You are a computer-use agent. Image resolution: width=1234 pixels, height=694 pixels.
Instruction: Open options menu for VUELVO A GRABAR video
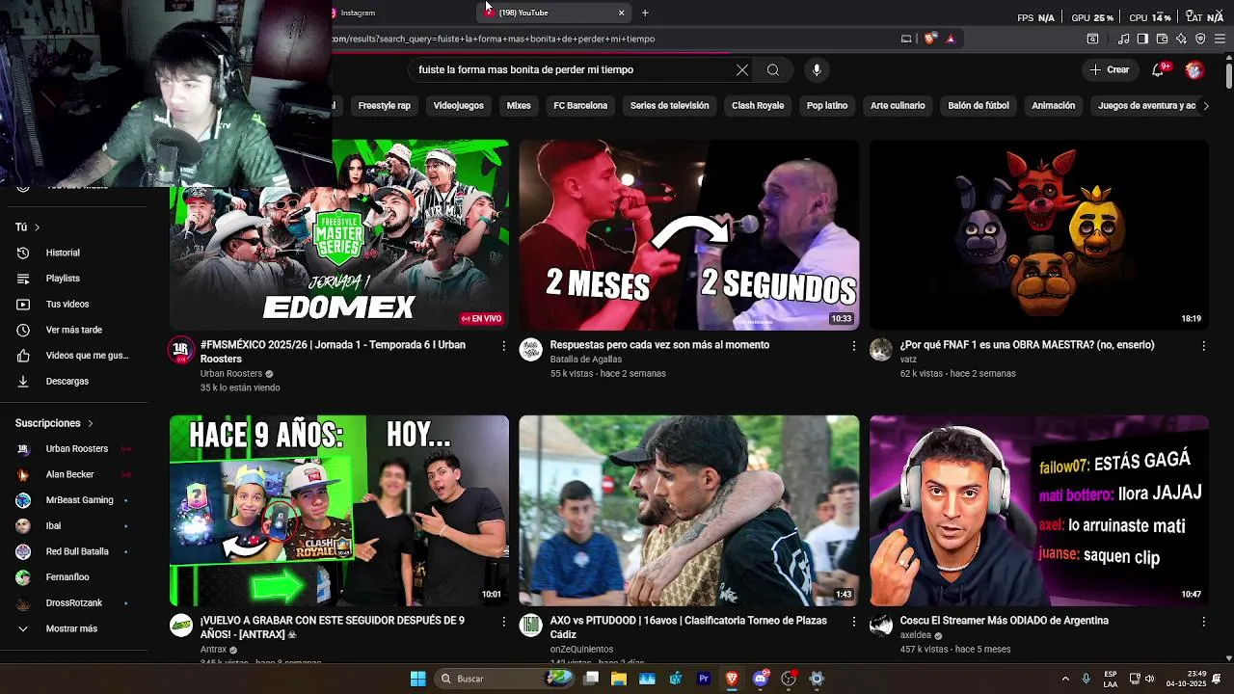pos(503,622)
